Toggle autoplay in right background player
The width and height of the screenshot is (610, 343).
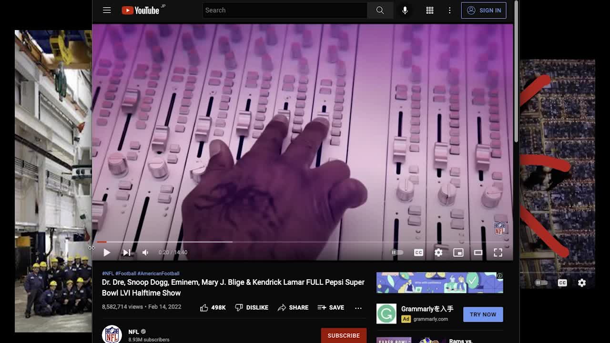[x=541, y=282]
